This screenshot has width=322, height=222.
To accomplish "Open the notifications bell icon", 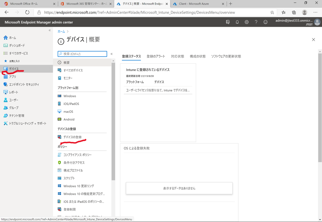I will 237,22.
